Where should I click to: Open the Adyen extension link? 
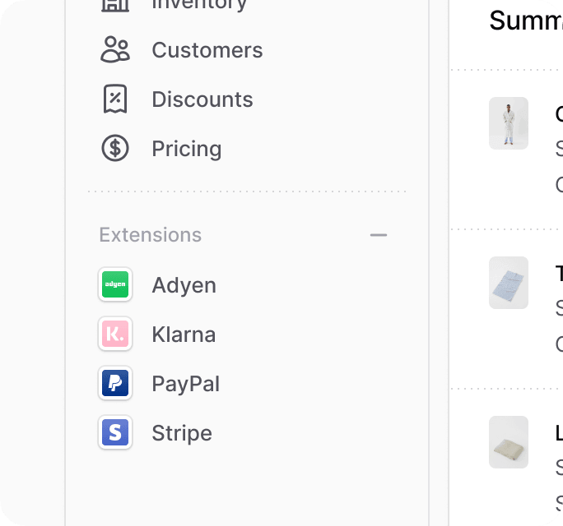(x=184, y=285)
